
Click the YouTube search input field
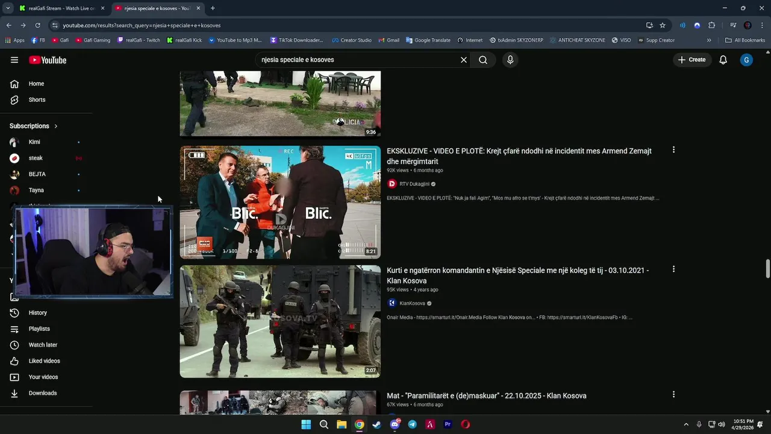[358, 60]
